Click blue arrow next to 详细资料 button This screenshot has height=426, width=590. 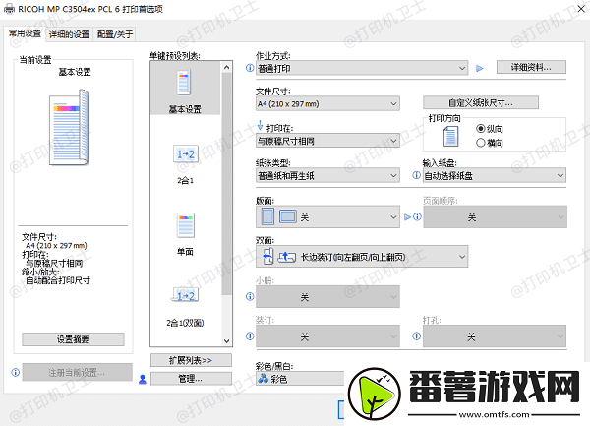480,69
